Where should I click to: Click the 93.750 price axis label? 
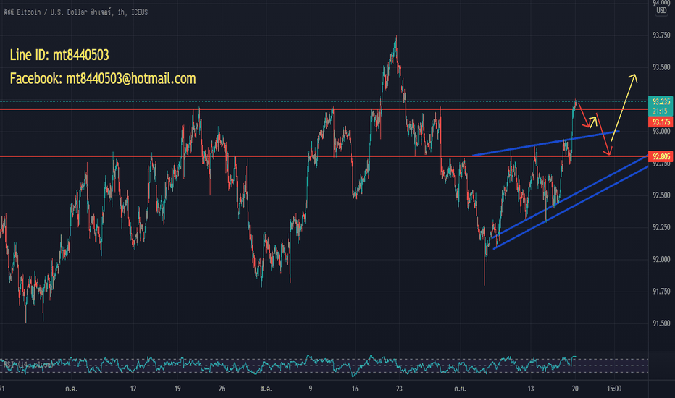(x=661, y=35)
